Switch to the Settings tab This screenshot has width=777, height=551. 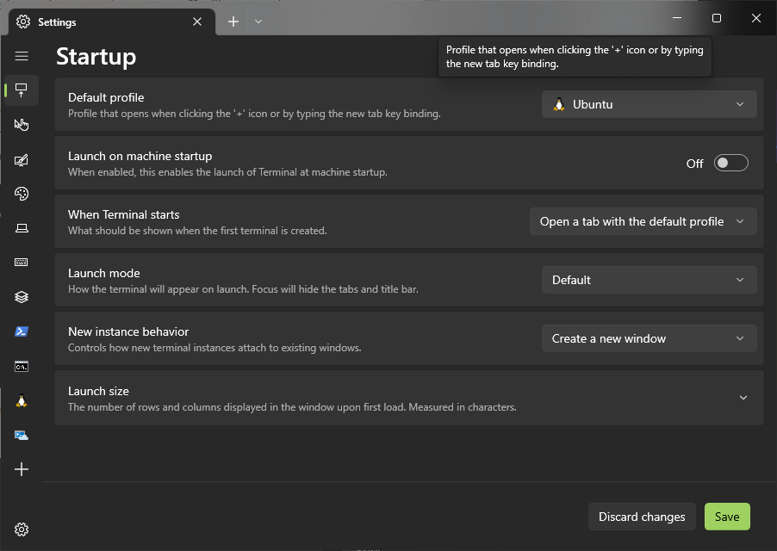tap(103, 22)
